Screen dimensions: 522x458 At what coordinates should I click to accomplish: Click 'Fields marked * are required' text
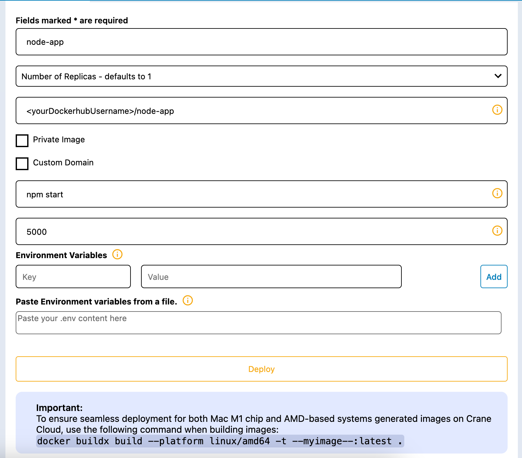coord(72,20)
